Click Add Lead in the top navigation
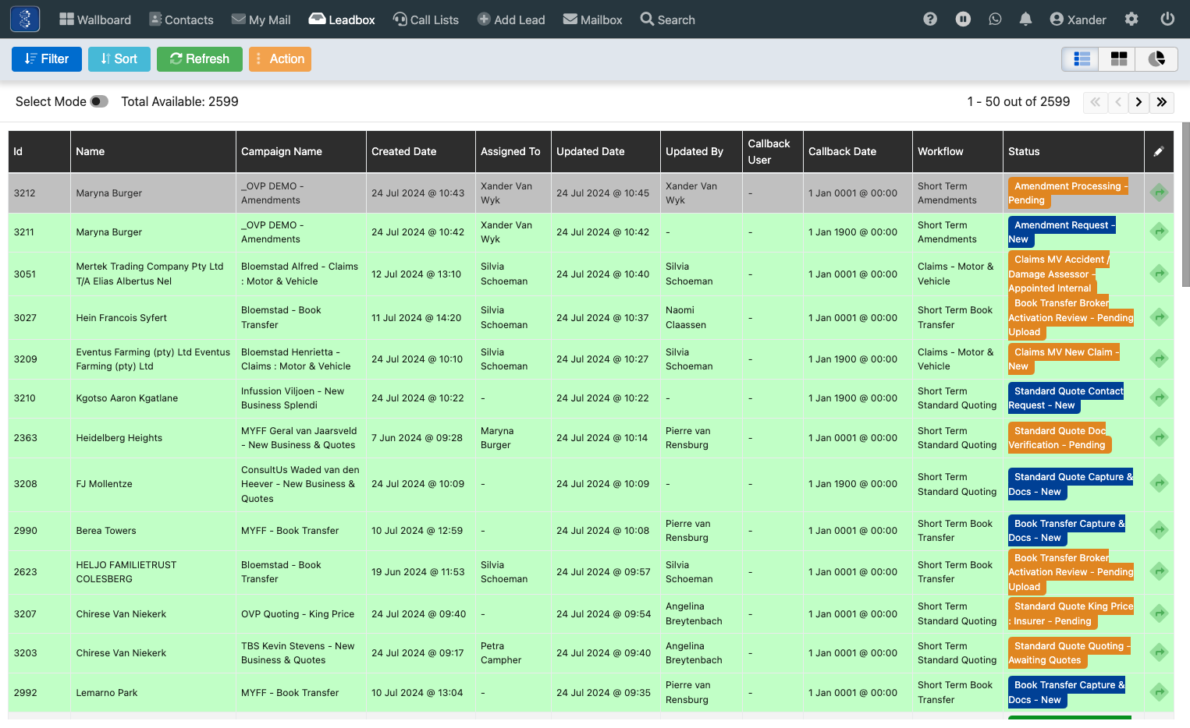Viewport: 1190px width, 728px height. (511, 19)
